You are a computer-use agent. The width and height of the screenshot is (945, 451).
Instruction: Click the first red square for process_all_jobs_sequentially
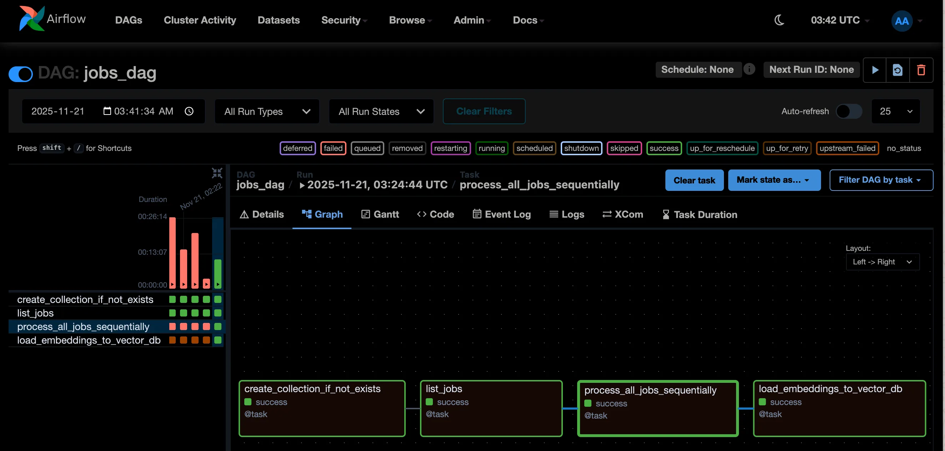(x=172, y=326)
